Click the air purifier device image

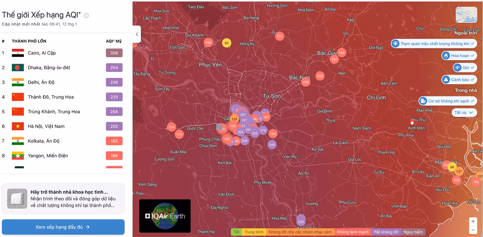pyautogui.click(x=17, y=199)
